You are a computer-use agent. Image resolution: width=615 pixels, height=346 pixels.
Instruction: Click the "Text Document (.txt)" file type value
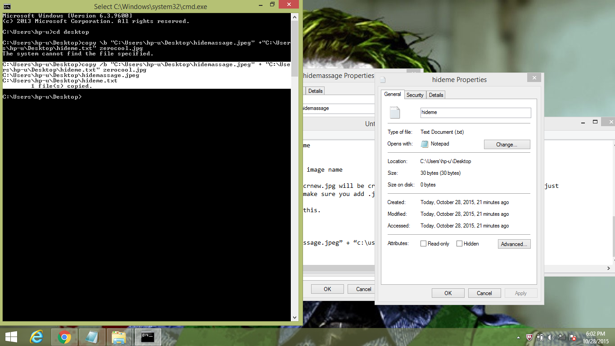tap(442, 132)
